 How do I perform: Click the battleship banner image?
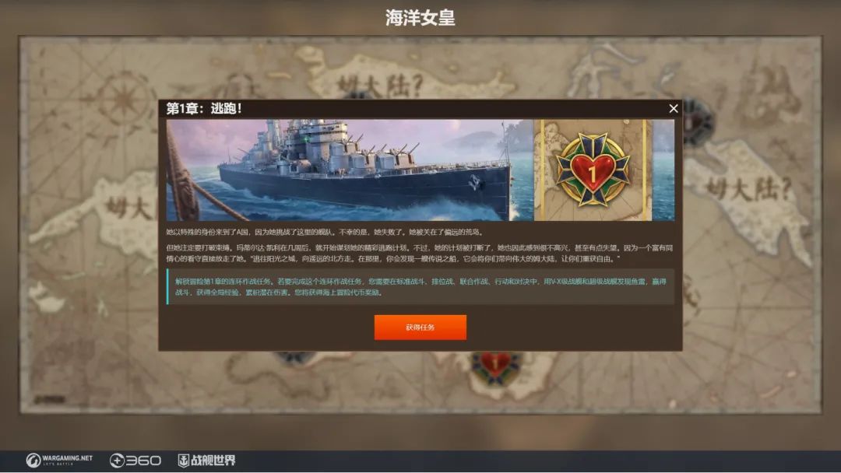[350, 170]
